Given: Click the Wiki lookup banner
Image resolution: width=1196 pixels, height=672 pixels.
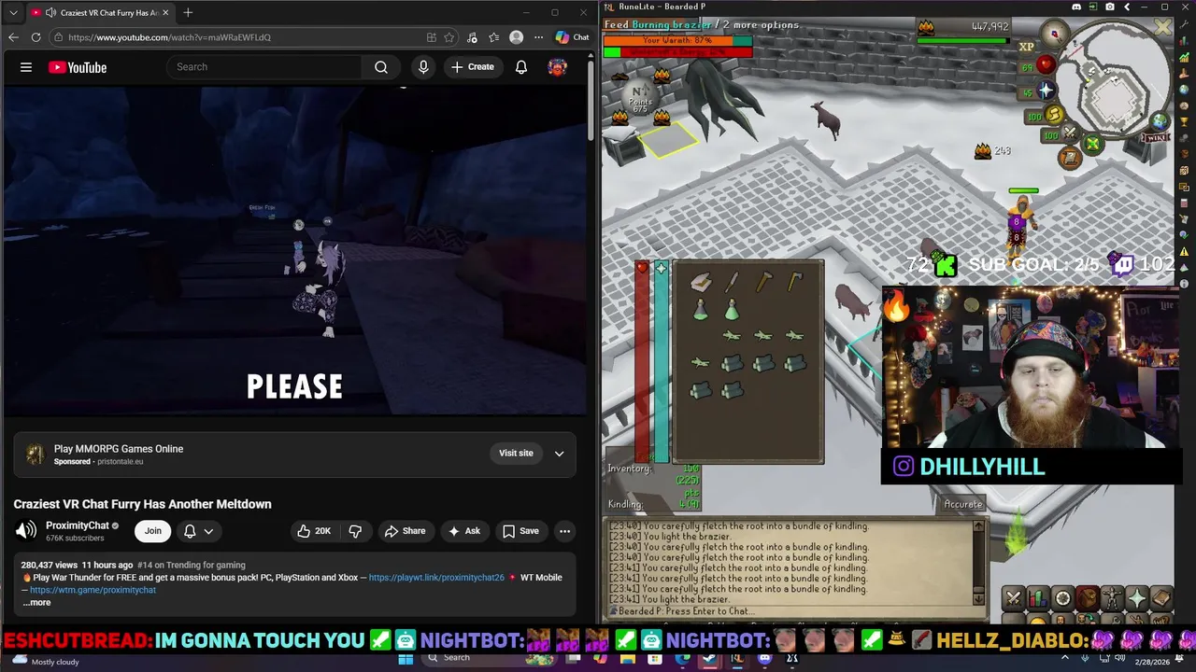Looking at the screenshot, I should point(1157,138).
